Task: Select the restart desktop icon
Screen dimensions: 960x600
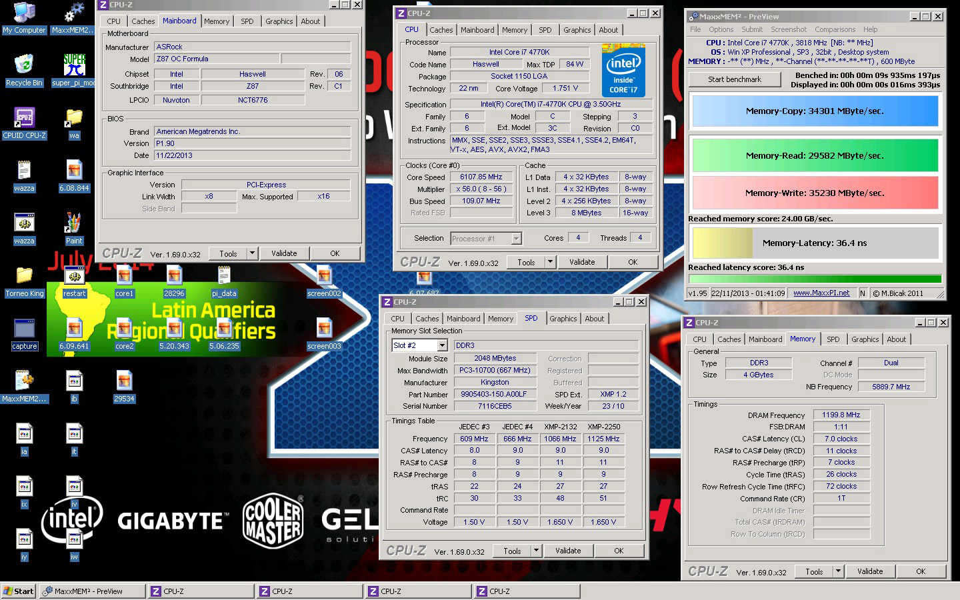Action: click(74, 281)
